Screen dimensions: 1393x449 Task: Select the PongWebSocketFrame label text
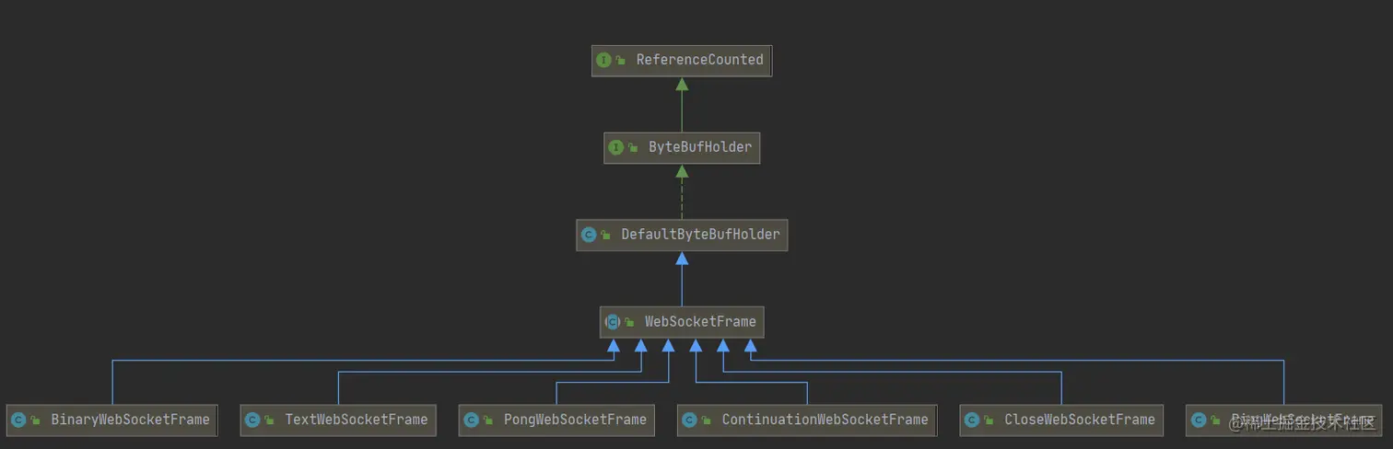pyautogui.click(x=575, y=420)
